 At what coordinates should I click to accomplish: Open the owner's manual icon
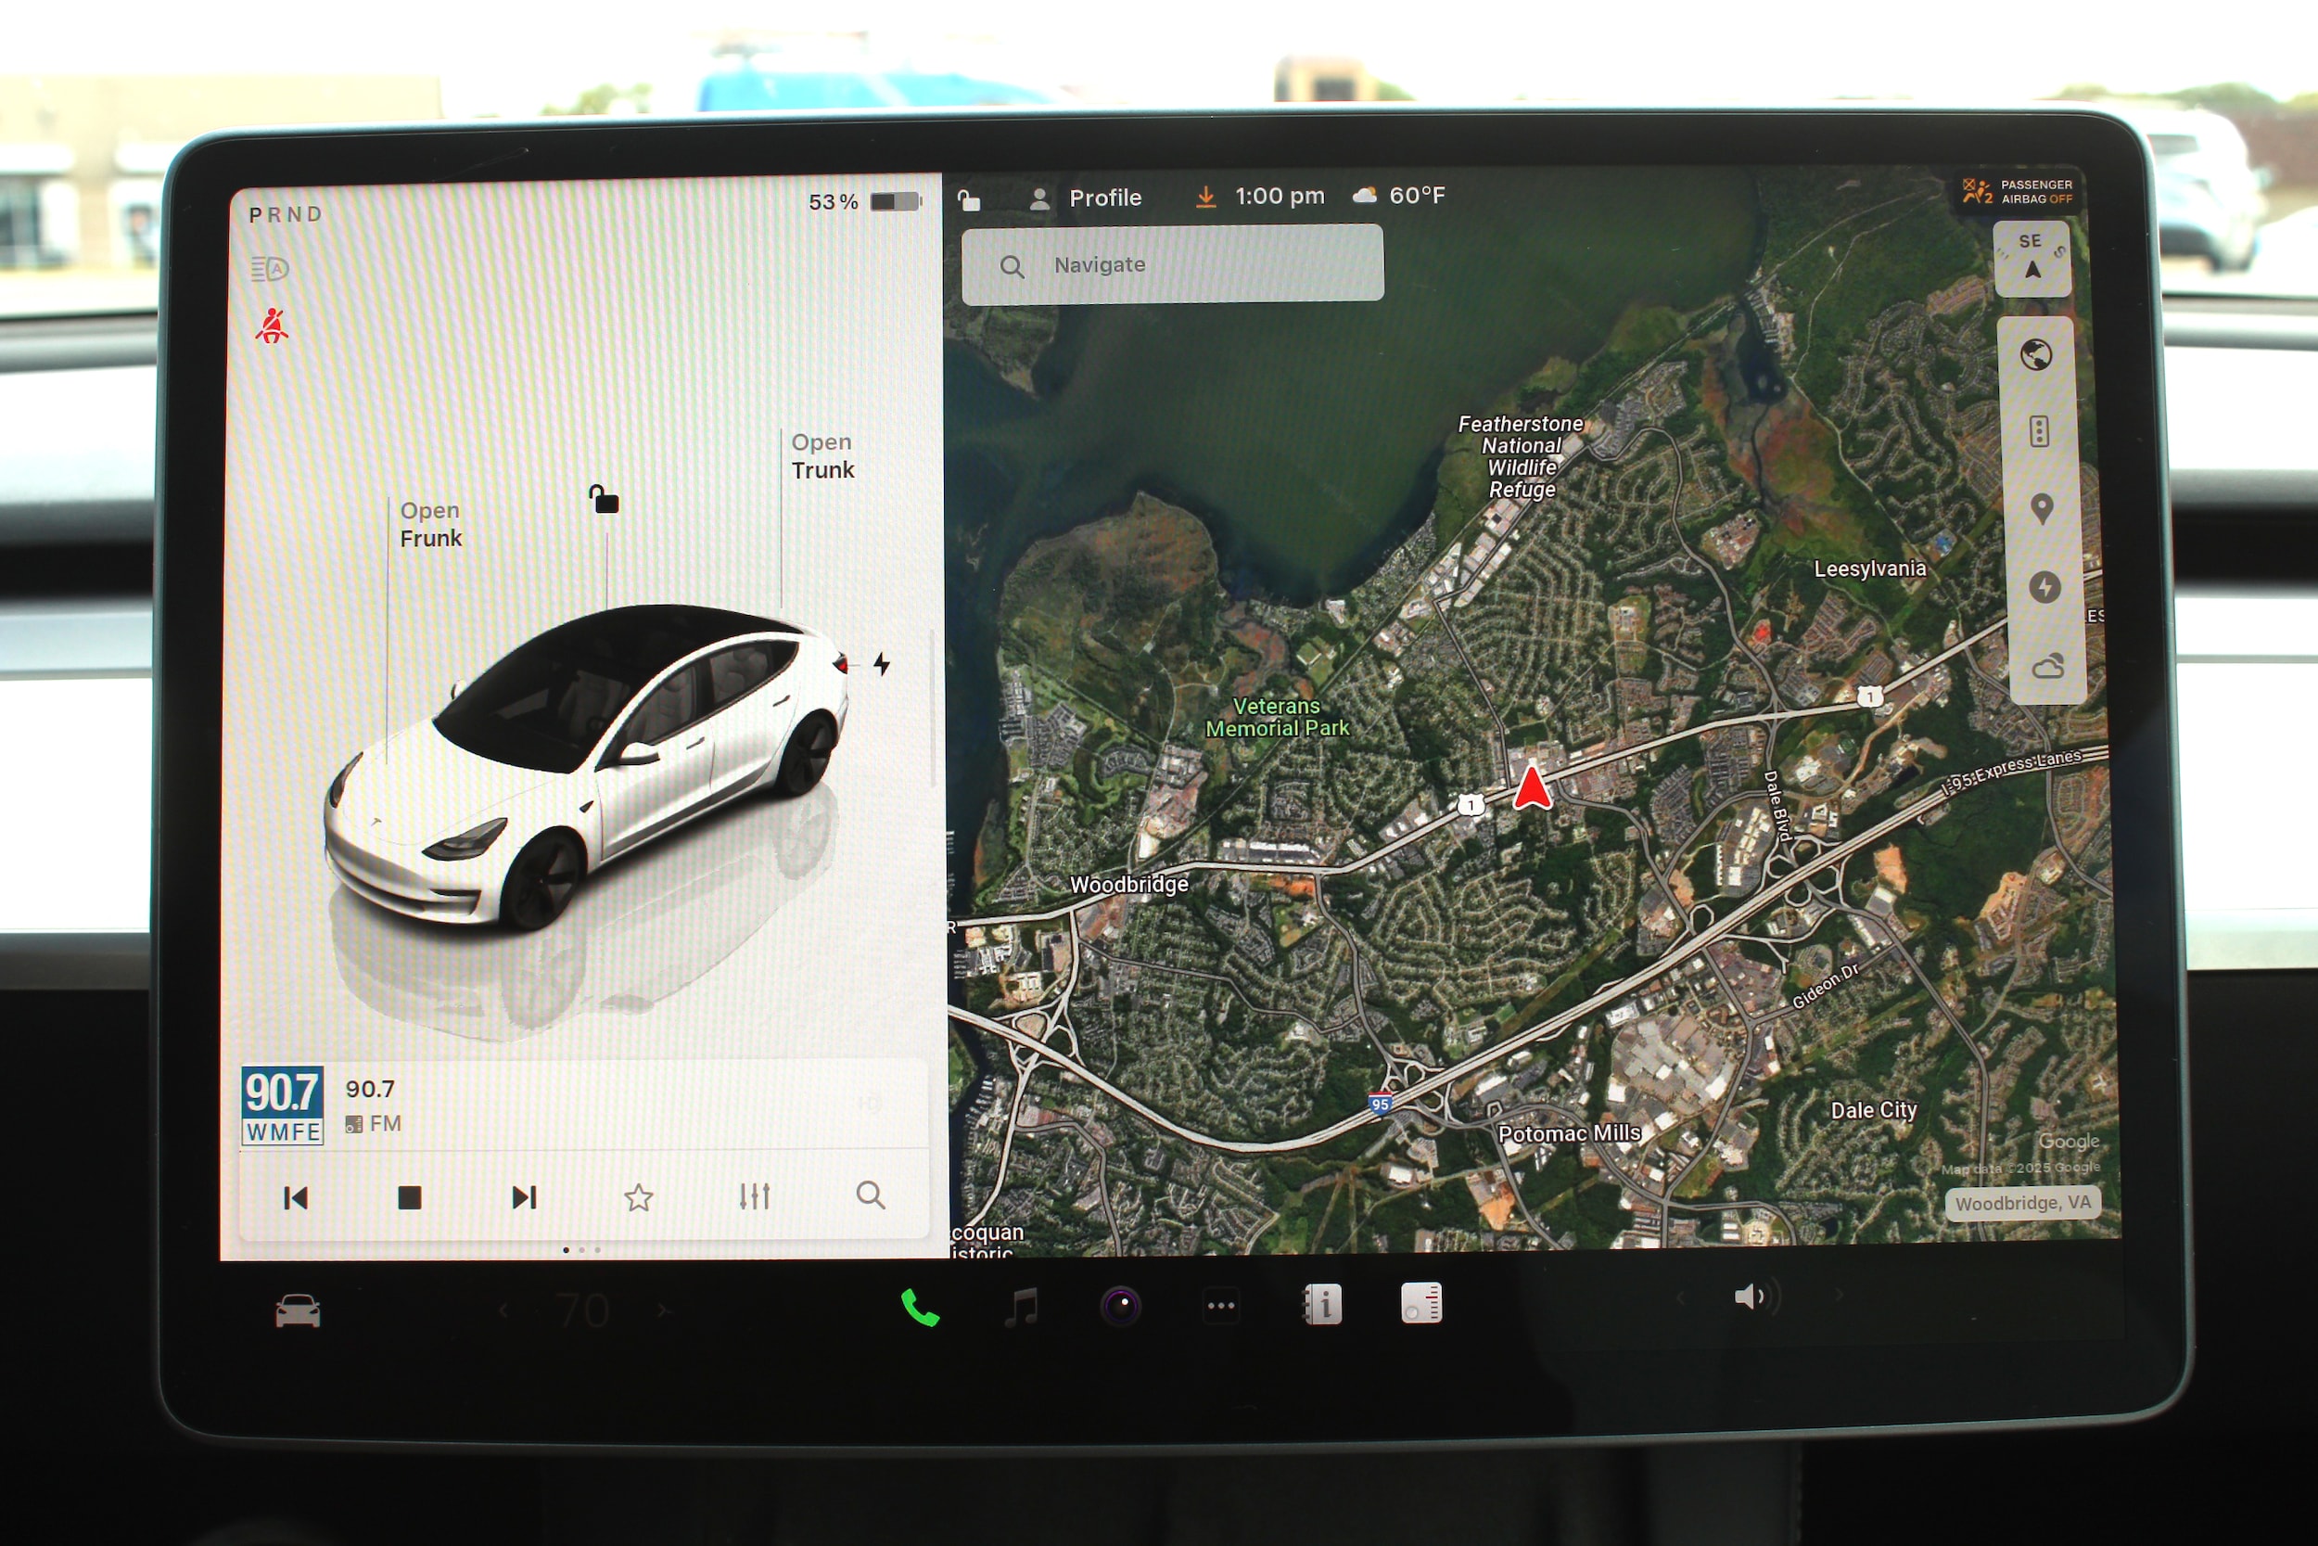point(1321,1305)
